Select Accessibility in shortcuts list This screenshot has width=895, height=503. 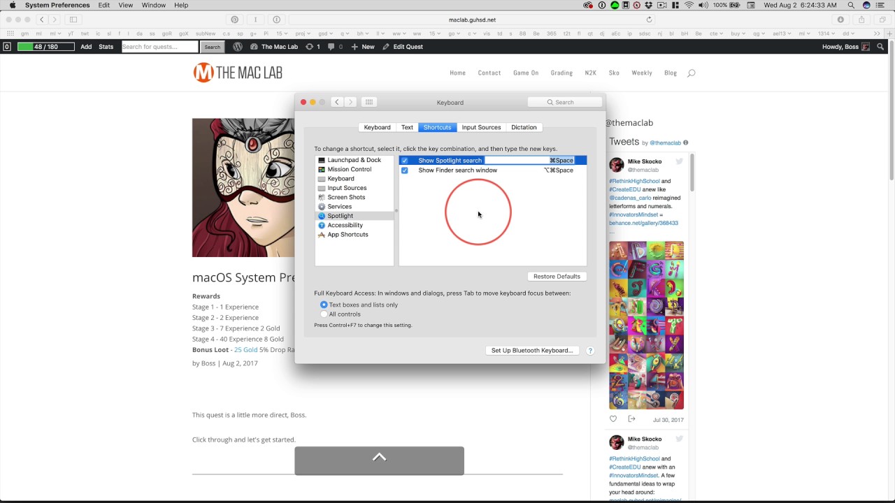355,225
